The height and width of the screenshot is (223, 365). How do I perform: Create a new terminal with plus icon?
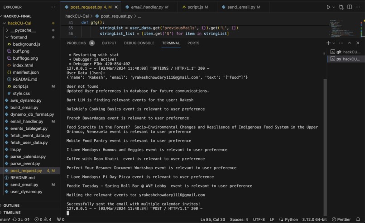click(x=328, y=43)
